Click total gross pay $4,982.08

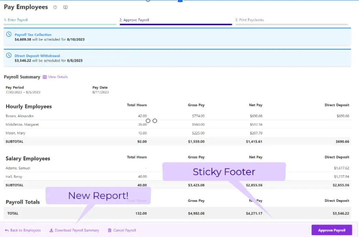[196, 213]
